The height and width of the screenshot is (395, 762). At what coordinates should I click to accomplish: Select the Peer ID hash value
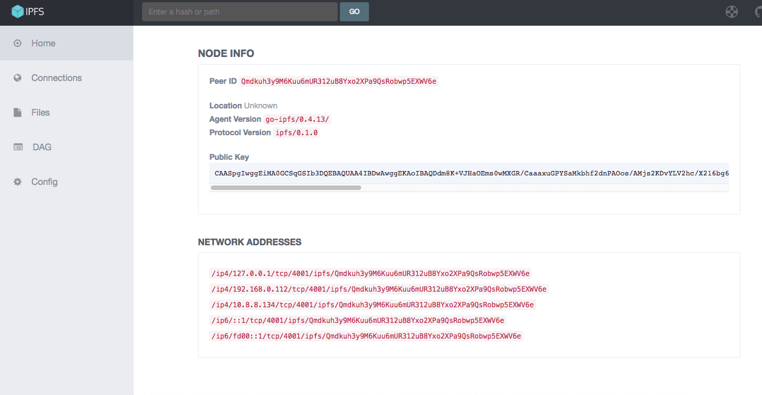(x=339, y=82)
